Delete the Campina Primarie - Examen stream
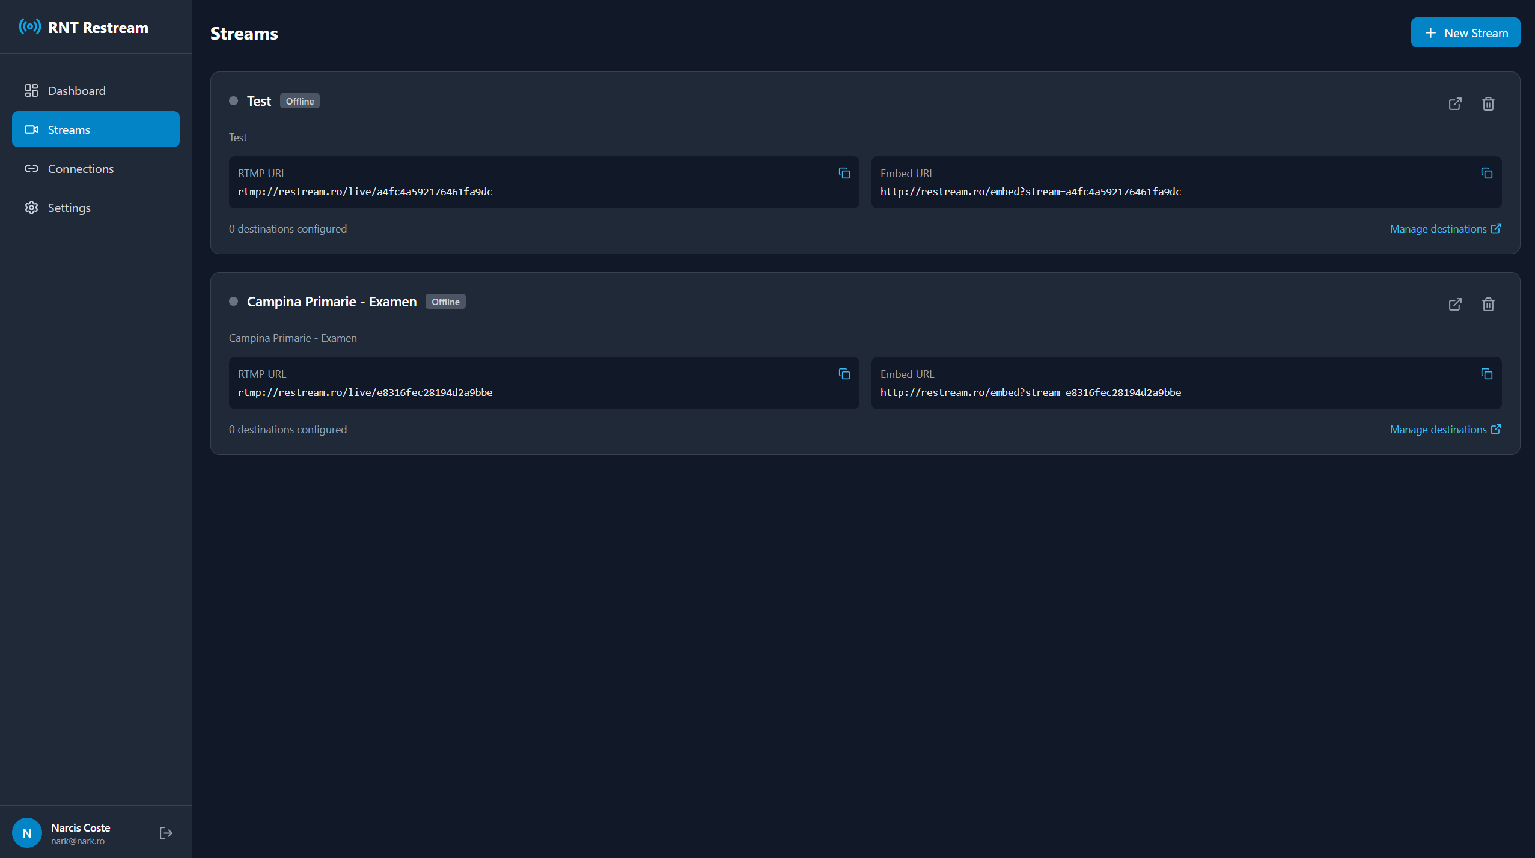 [x=1488, y=305]
